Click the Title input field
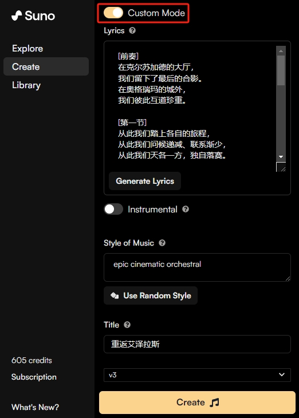299x418 pixels. point(197,344)
